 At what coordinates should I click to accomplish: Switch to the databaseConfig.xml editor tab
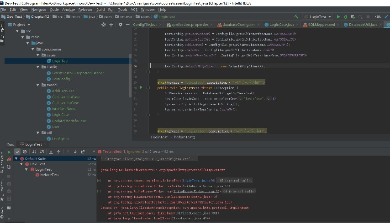click(x=239, y=25)
